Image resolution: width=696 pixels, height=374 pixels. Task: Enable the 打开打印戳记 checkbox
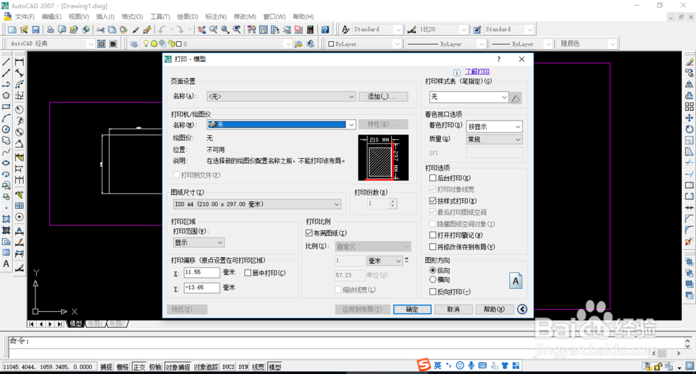(x=433, y=235)
